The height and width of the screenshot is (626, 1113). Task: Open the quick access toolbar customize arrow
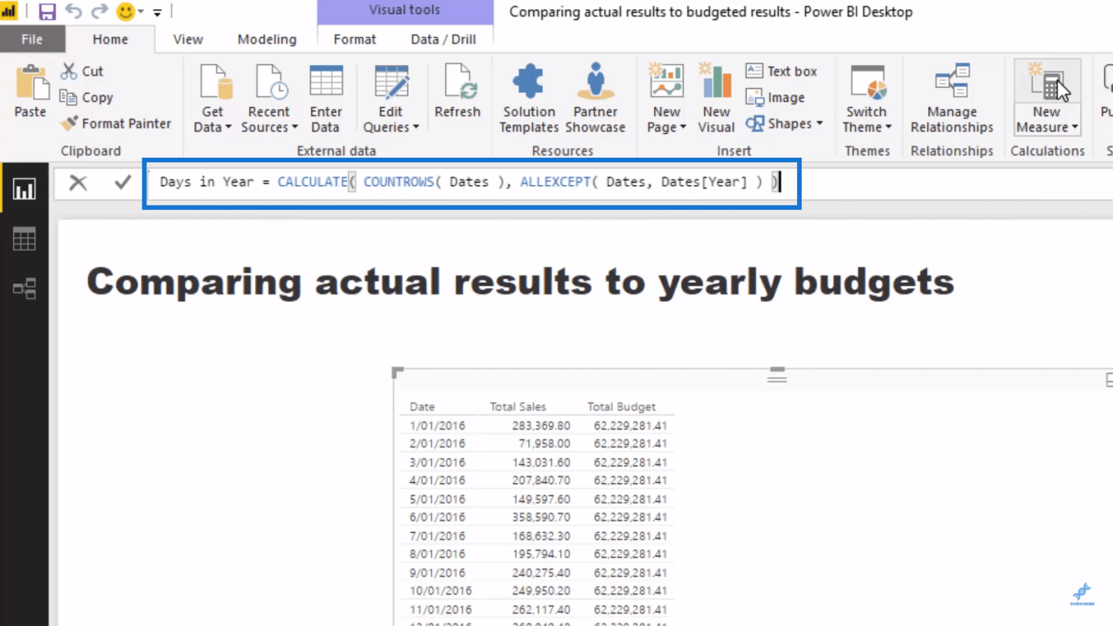point(157,12)
